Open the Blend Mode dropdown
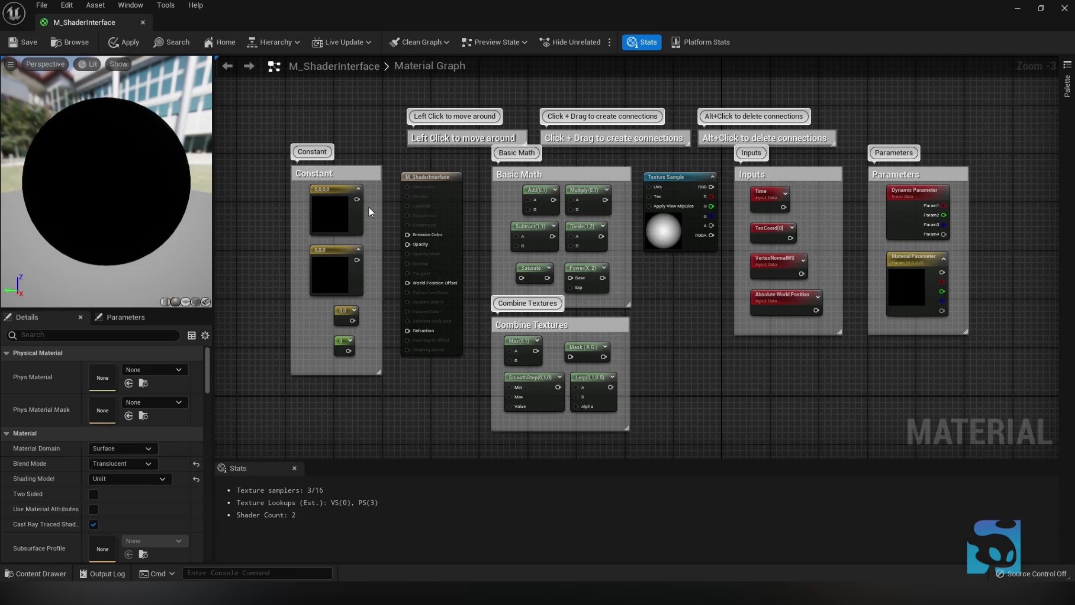The height and width of the screenshot is (605, 1075). [x=122, y=463]
